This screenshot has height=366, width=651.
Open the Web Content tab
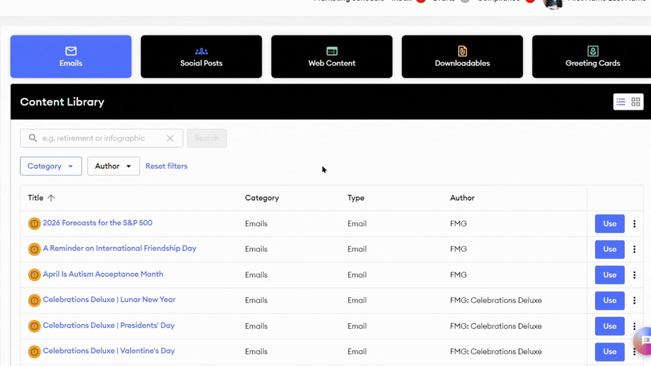[332, 56]
